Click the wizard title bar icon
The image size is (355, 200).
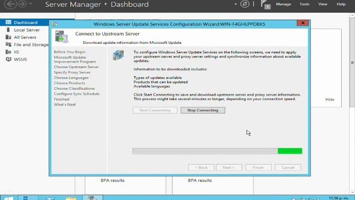(55, 24)
